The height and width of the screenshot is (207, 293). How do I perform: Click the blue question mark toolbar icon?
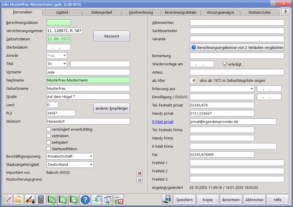click(x=85, y=200)
